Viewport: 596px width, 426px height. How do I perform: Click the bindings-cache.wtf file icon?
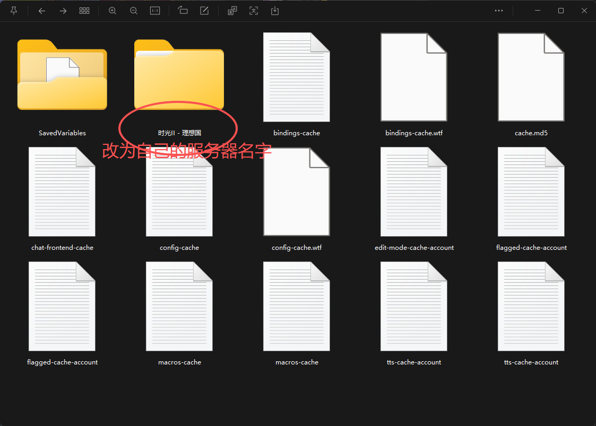(x=414, y=77)
